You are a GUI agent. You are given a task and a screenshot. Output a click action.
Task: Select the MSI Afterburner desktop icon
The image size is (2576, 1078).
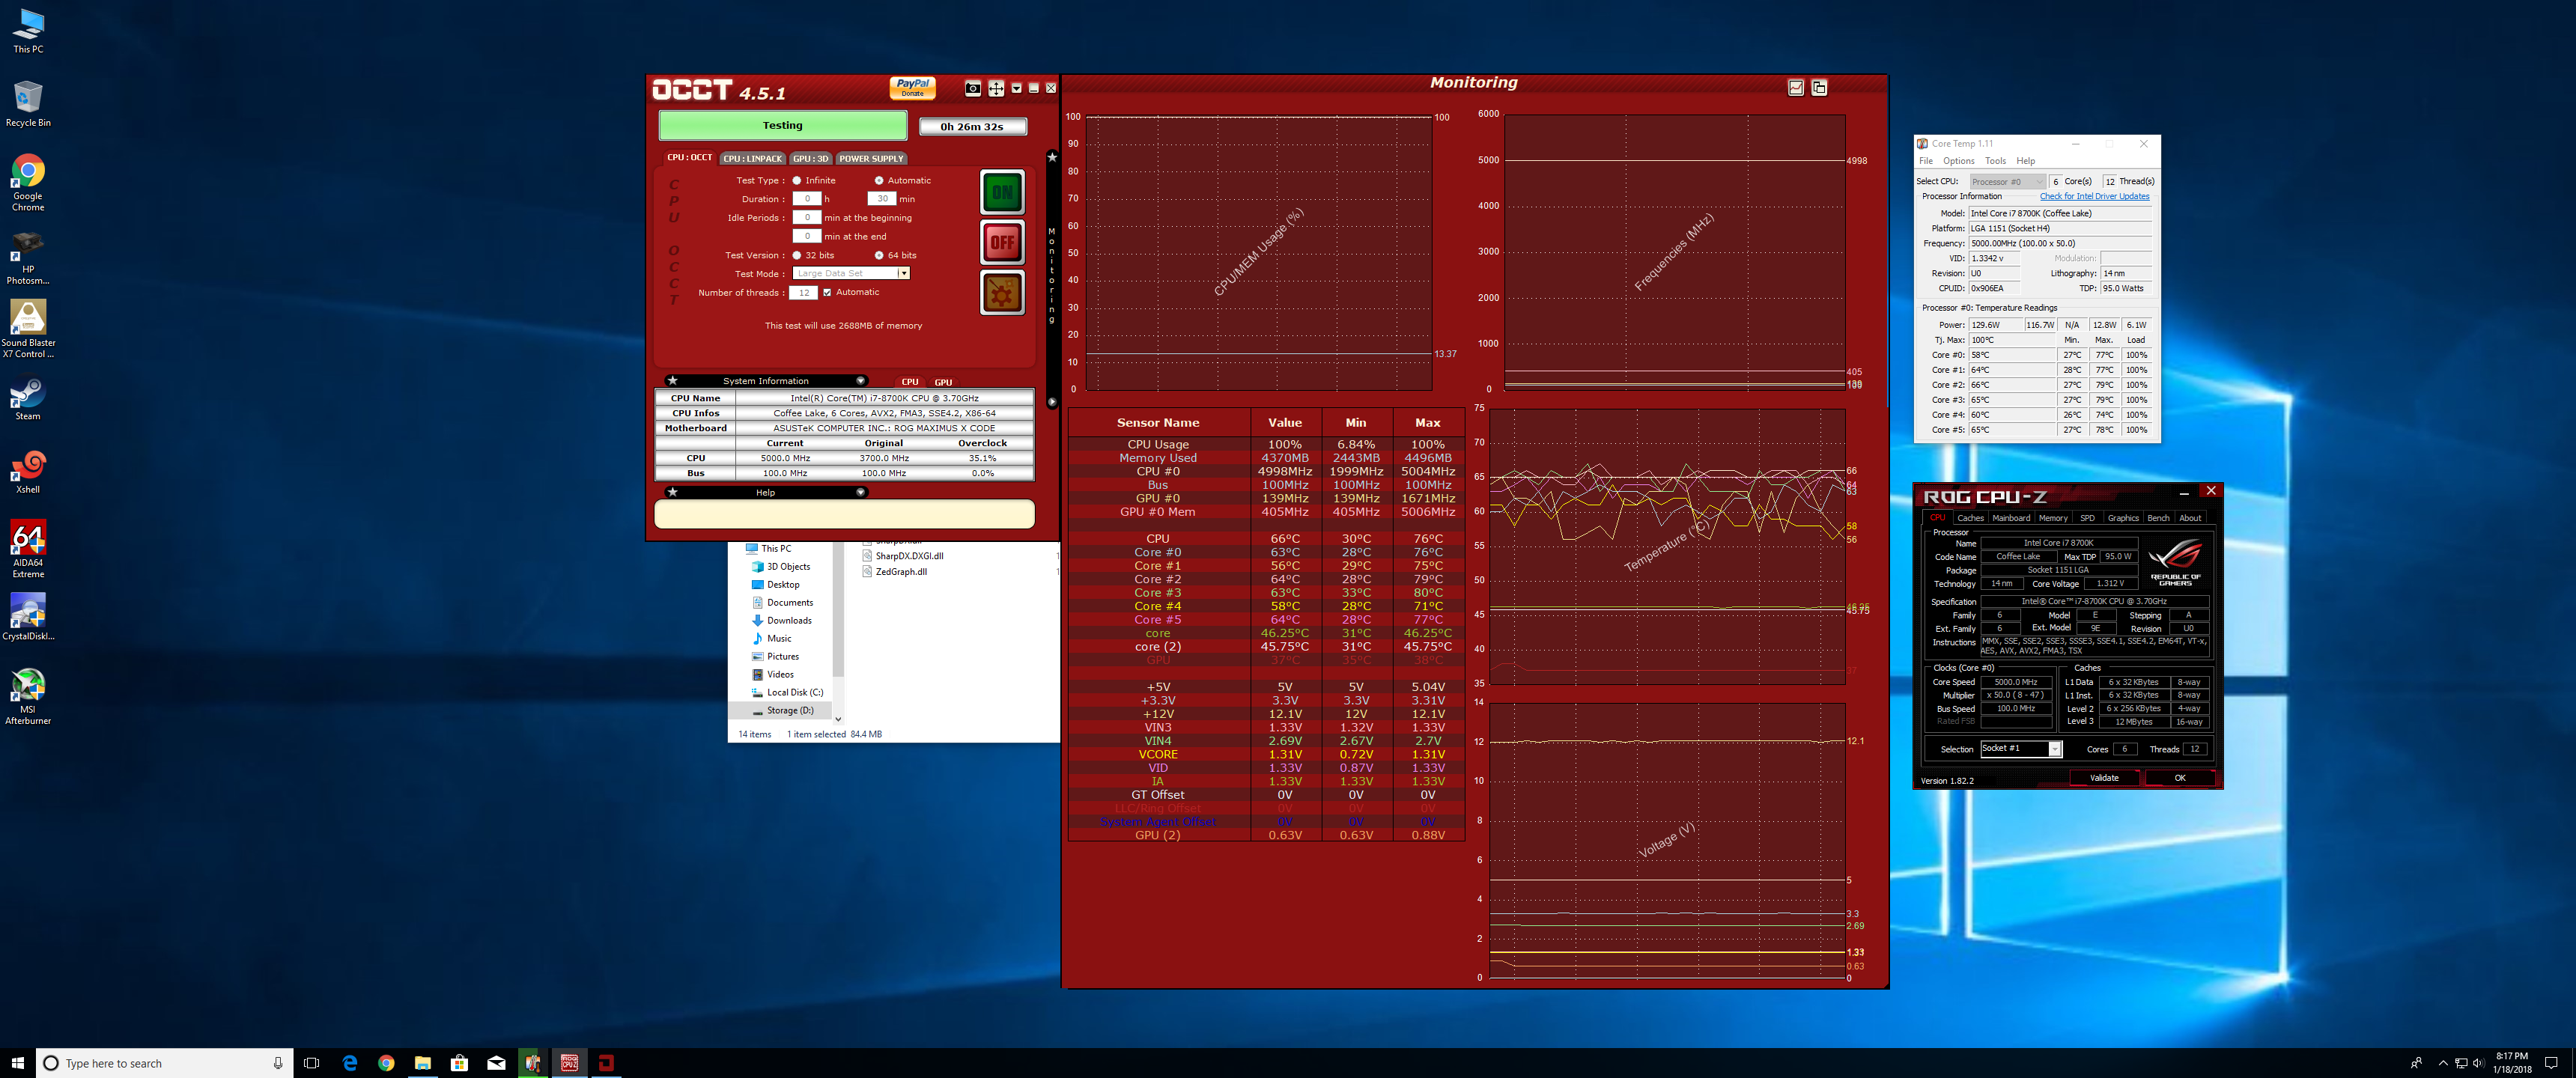(28, 696)
